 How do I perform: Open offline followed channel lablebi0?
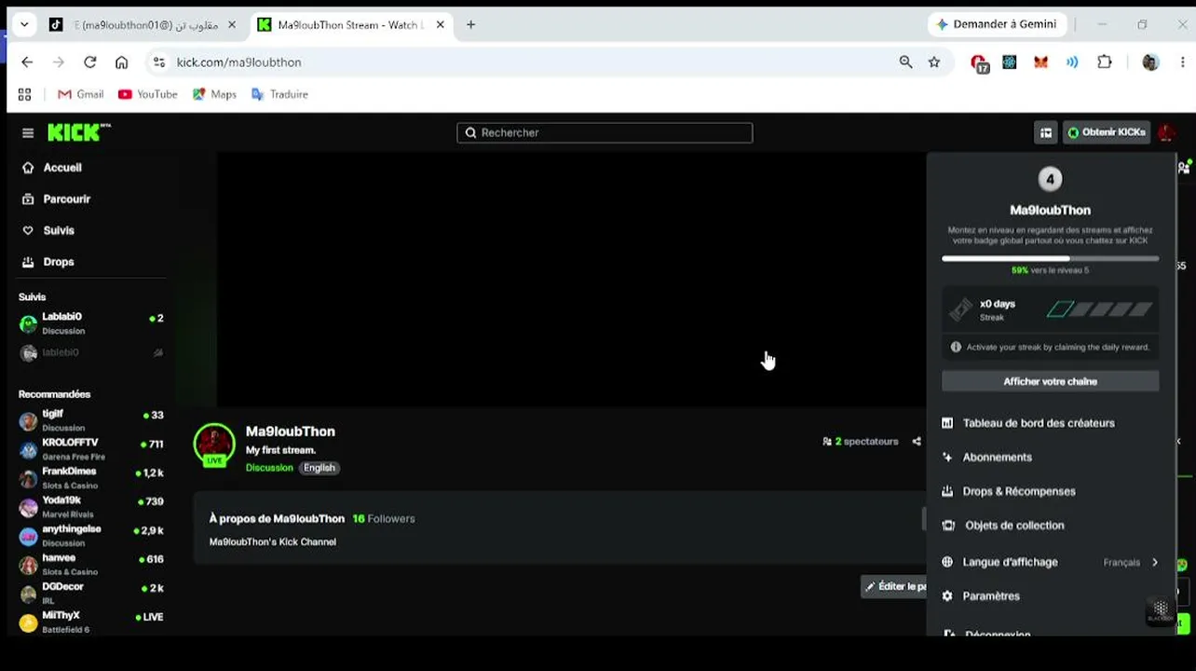tap(91, 353)
